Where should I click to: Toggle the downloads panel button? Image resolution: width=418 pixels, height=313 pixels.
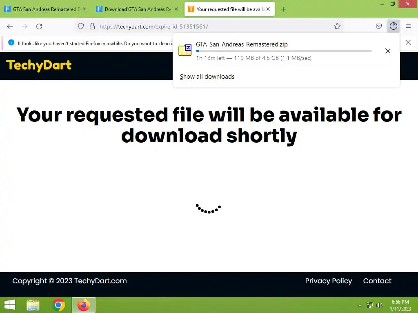[x=394, y=26]
